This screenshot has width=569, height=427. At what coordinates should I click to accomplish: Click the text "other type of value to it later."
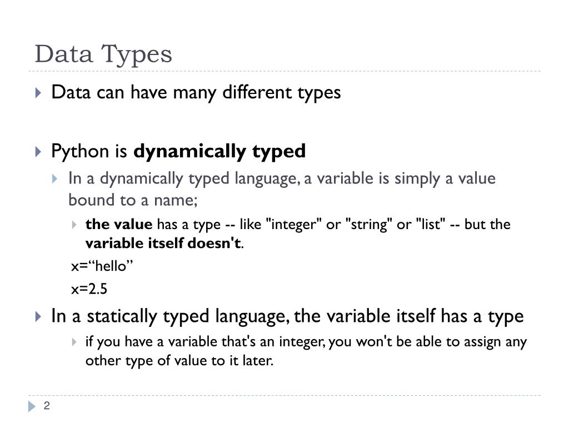(x=179, y=361)
